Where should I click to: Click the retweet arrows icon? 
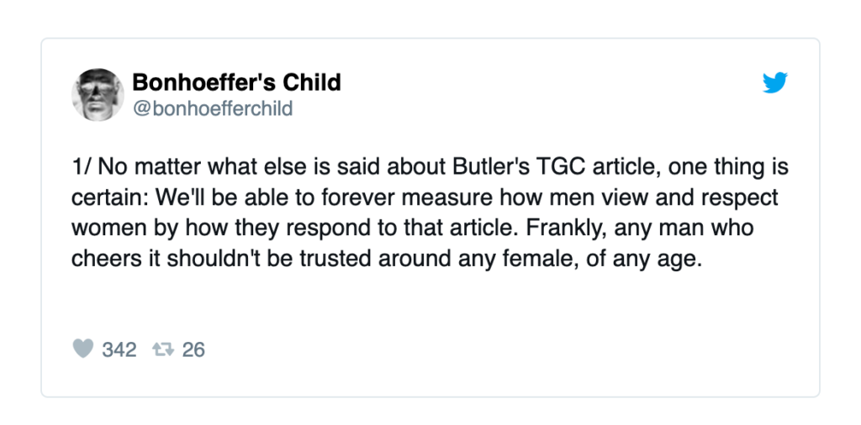click(163, 349)
